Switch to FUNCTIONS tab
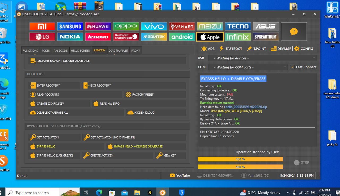340x196 pixels. [x=30, y=51]
